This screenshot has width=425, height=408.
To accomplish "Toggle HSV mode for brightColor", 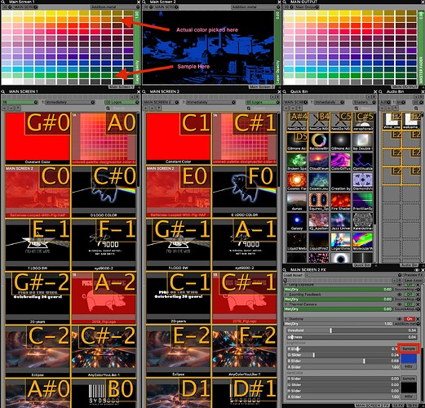I will coord(409,366).
